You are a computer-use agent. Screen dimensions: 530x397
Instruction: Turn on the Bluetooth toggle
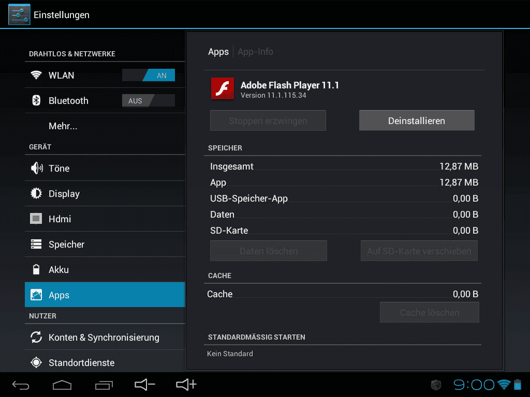pyautogui.click(x=149, y=101)
